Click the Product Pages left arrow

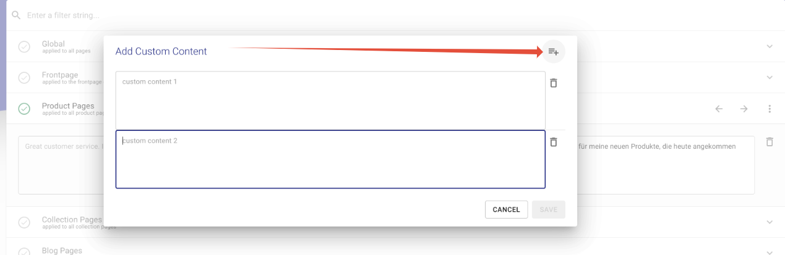click(x=719, y=109)
